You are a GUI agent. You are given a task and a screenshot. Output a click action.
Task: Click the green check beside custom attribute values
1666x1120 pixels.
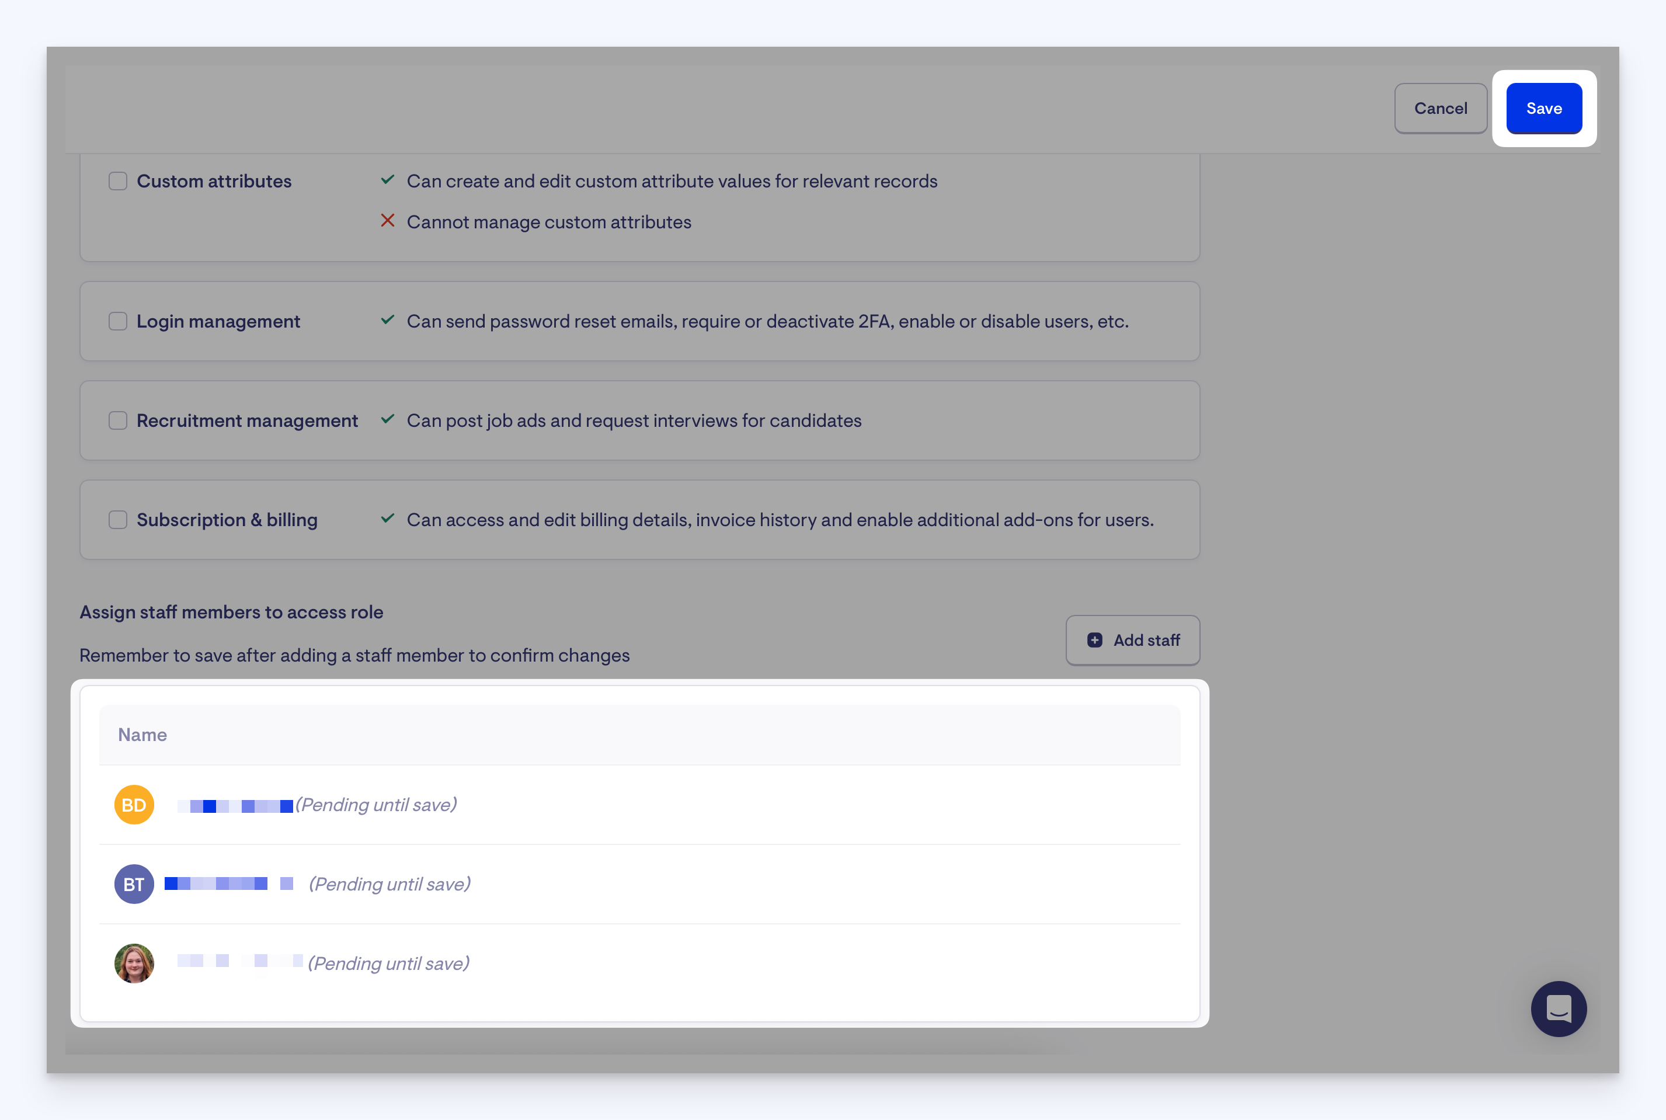[388, 180]
